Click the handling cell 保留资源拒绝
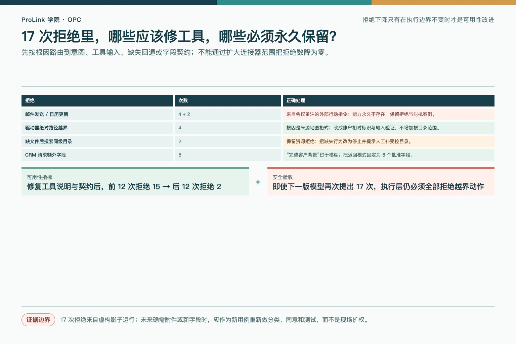This screenshot has height=344, width=516. (389, 141)
